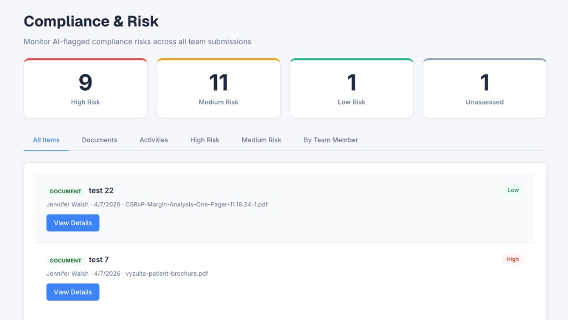Viewport: 568px width, 320px height.
Task: View details for test 22
Action: pyautogui.click(x=73, y=223)
